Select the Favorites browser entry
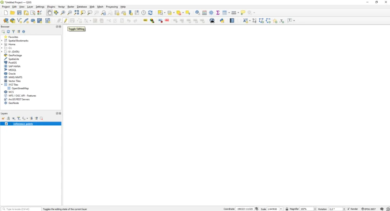 (13, 37)
